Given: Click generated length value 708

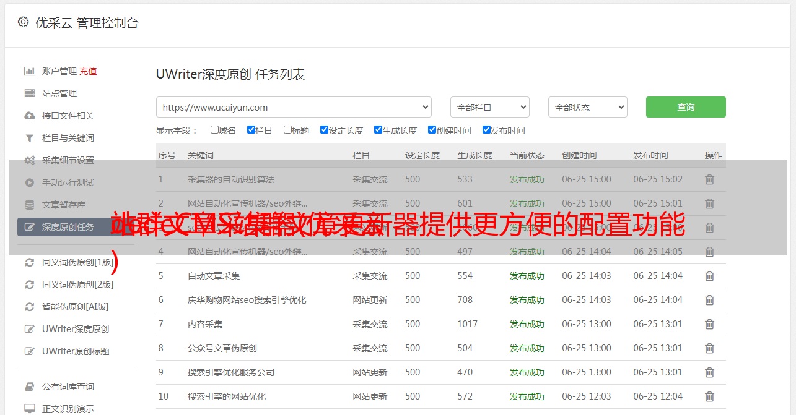Looking at the screenshot, I should [465, 300].
